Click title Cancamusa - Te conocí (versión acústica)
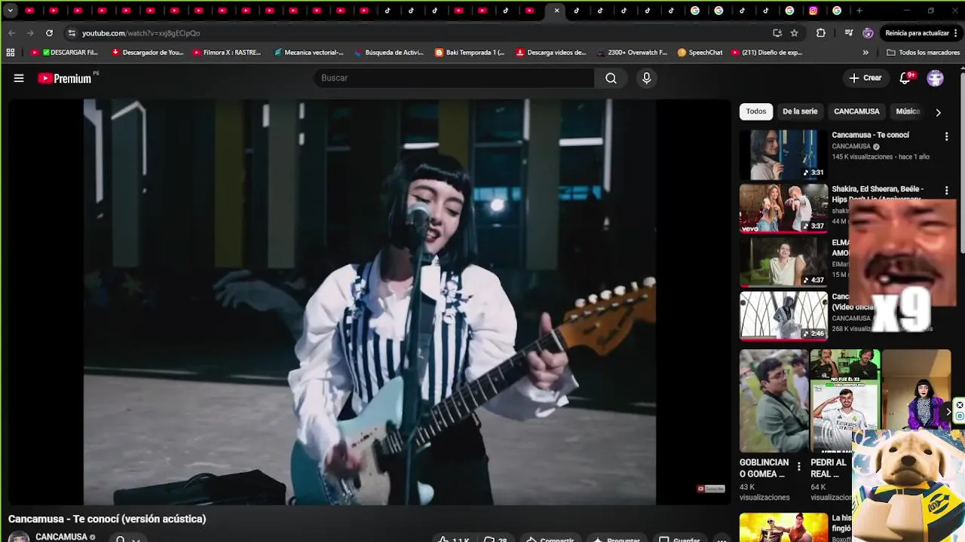 pyautogui.click(x=107, y=519)
